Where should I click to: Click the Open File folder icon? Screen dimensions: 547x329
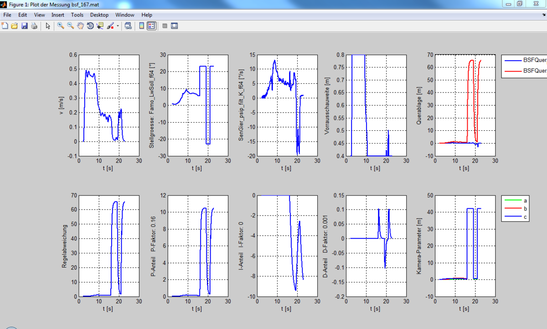[x=14, y=26]
